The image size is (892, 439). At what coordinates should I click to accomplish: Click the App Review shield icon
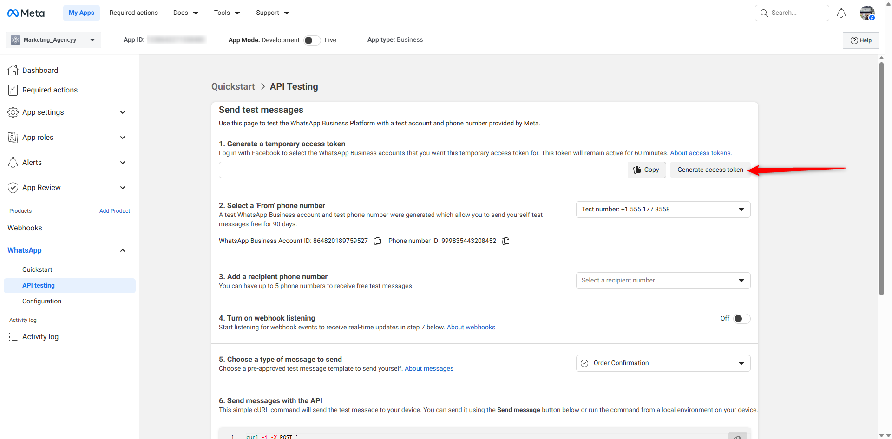point(13,188)
